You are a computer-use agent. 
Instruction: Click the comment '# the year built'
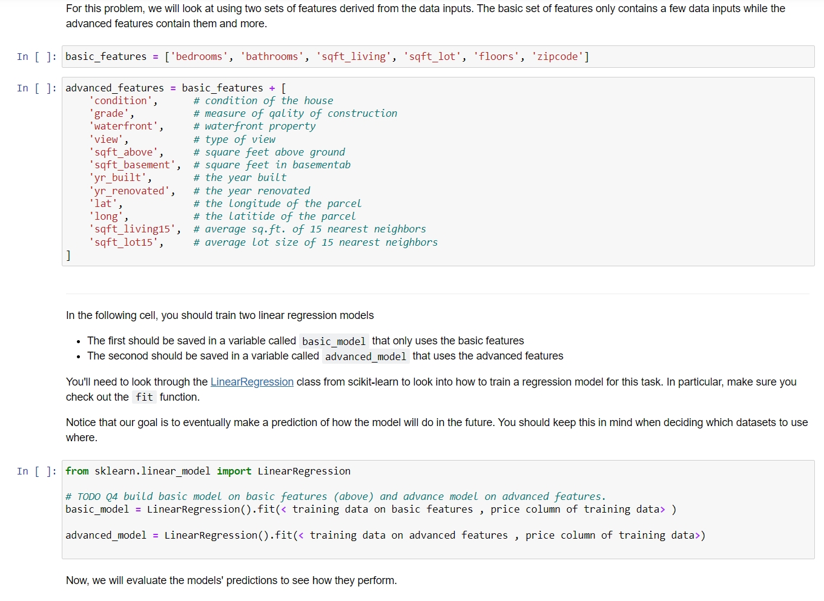pyautogui.click(x=240, y=177)
